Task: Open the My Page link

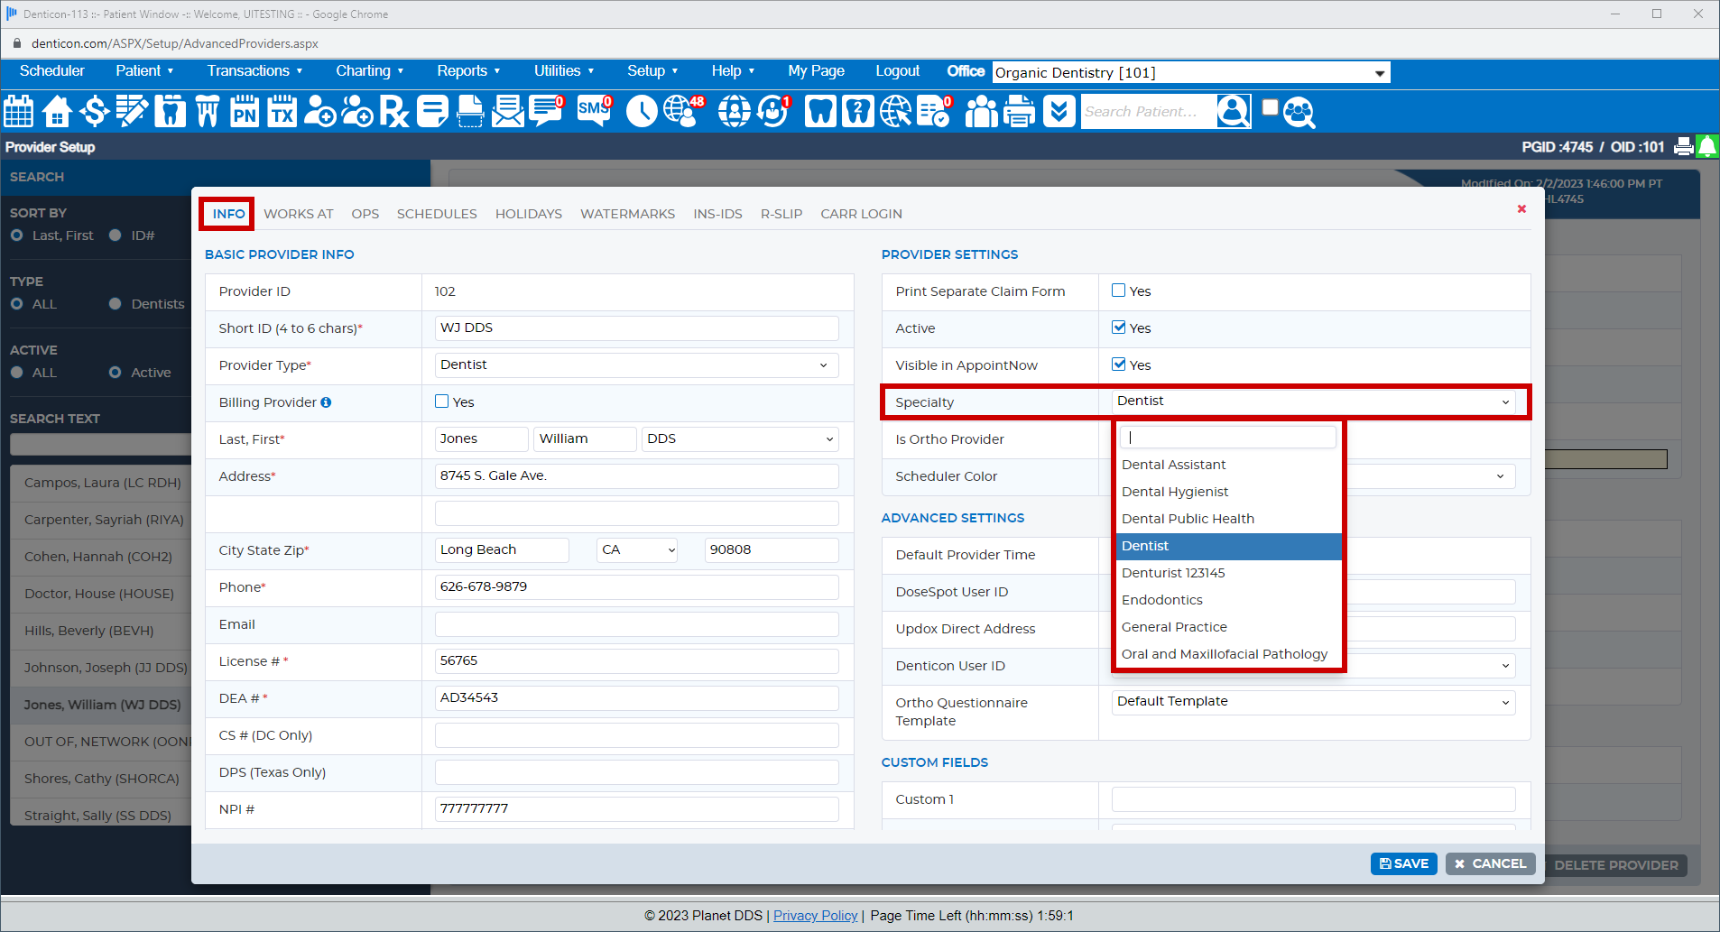Action: [816, 70]
